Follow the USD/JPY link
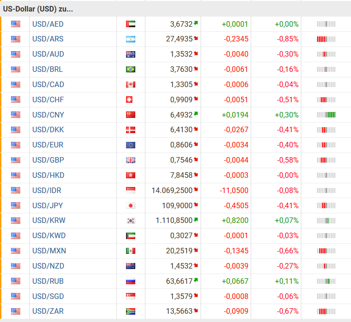This screenshot has width=351, height=322. click(x=48, y=205)
